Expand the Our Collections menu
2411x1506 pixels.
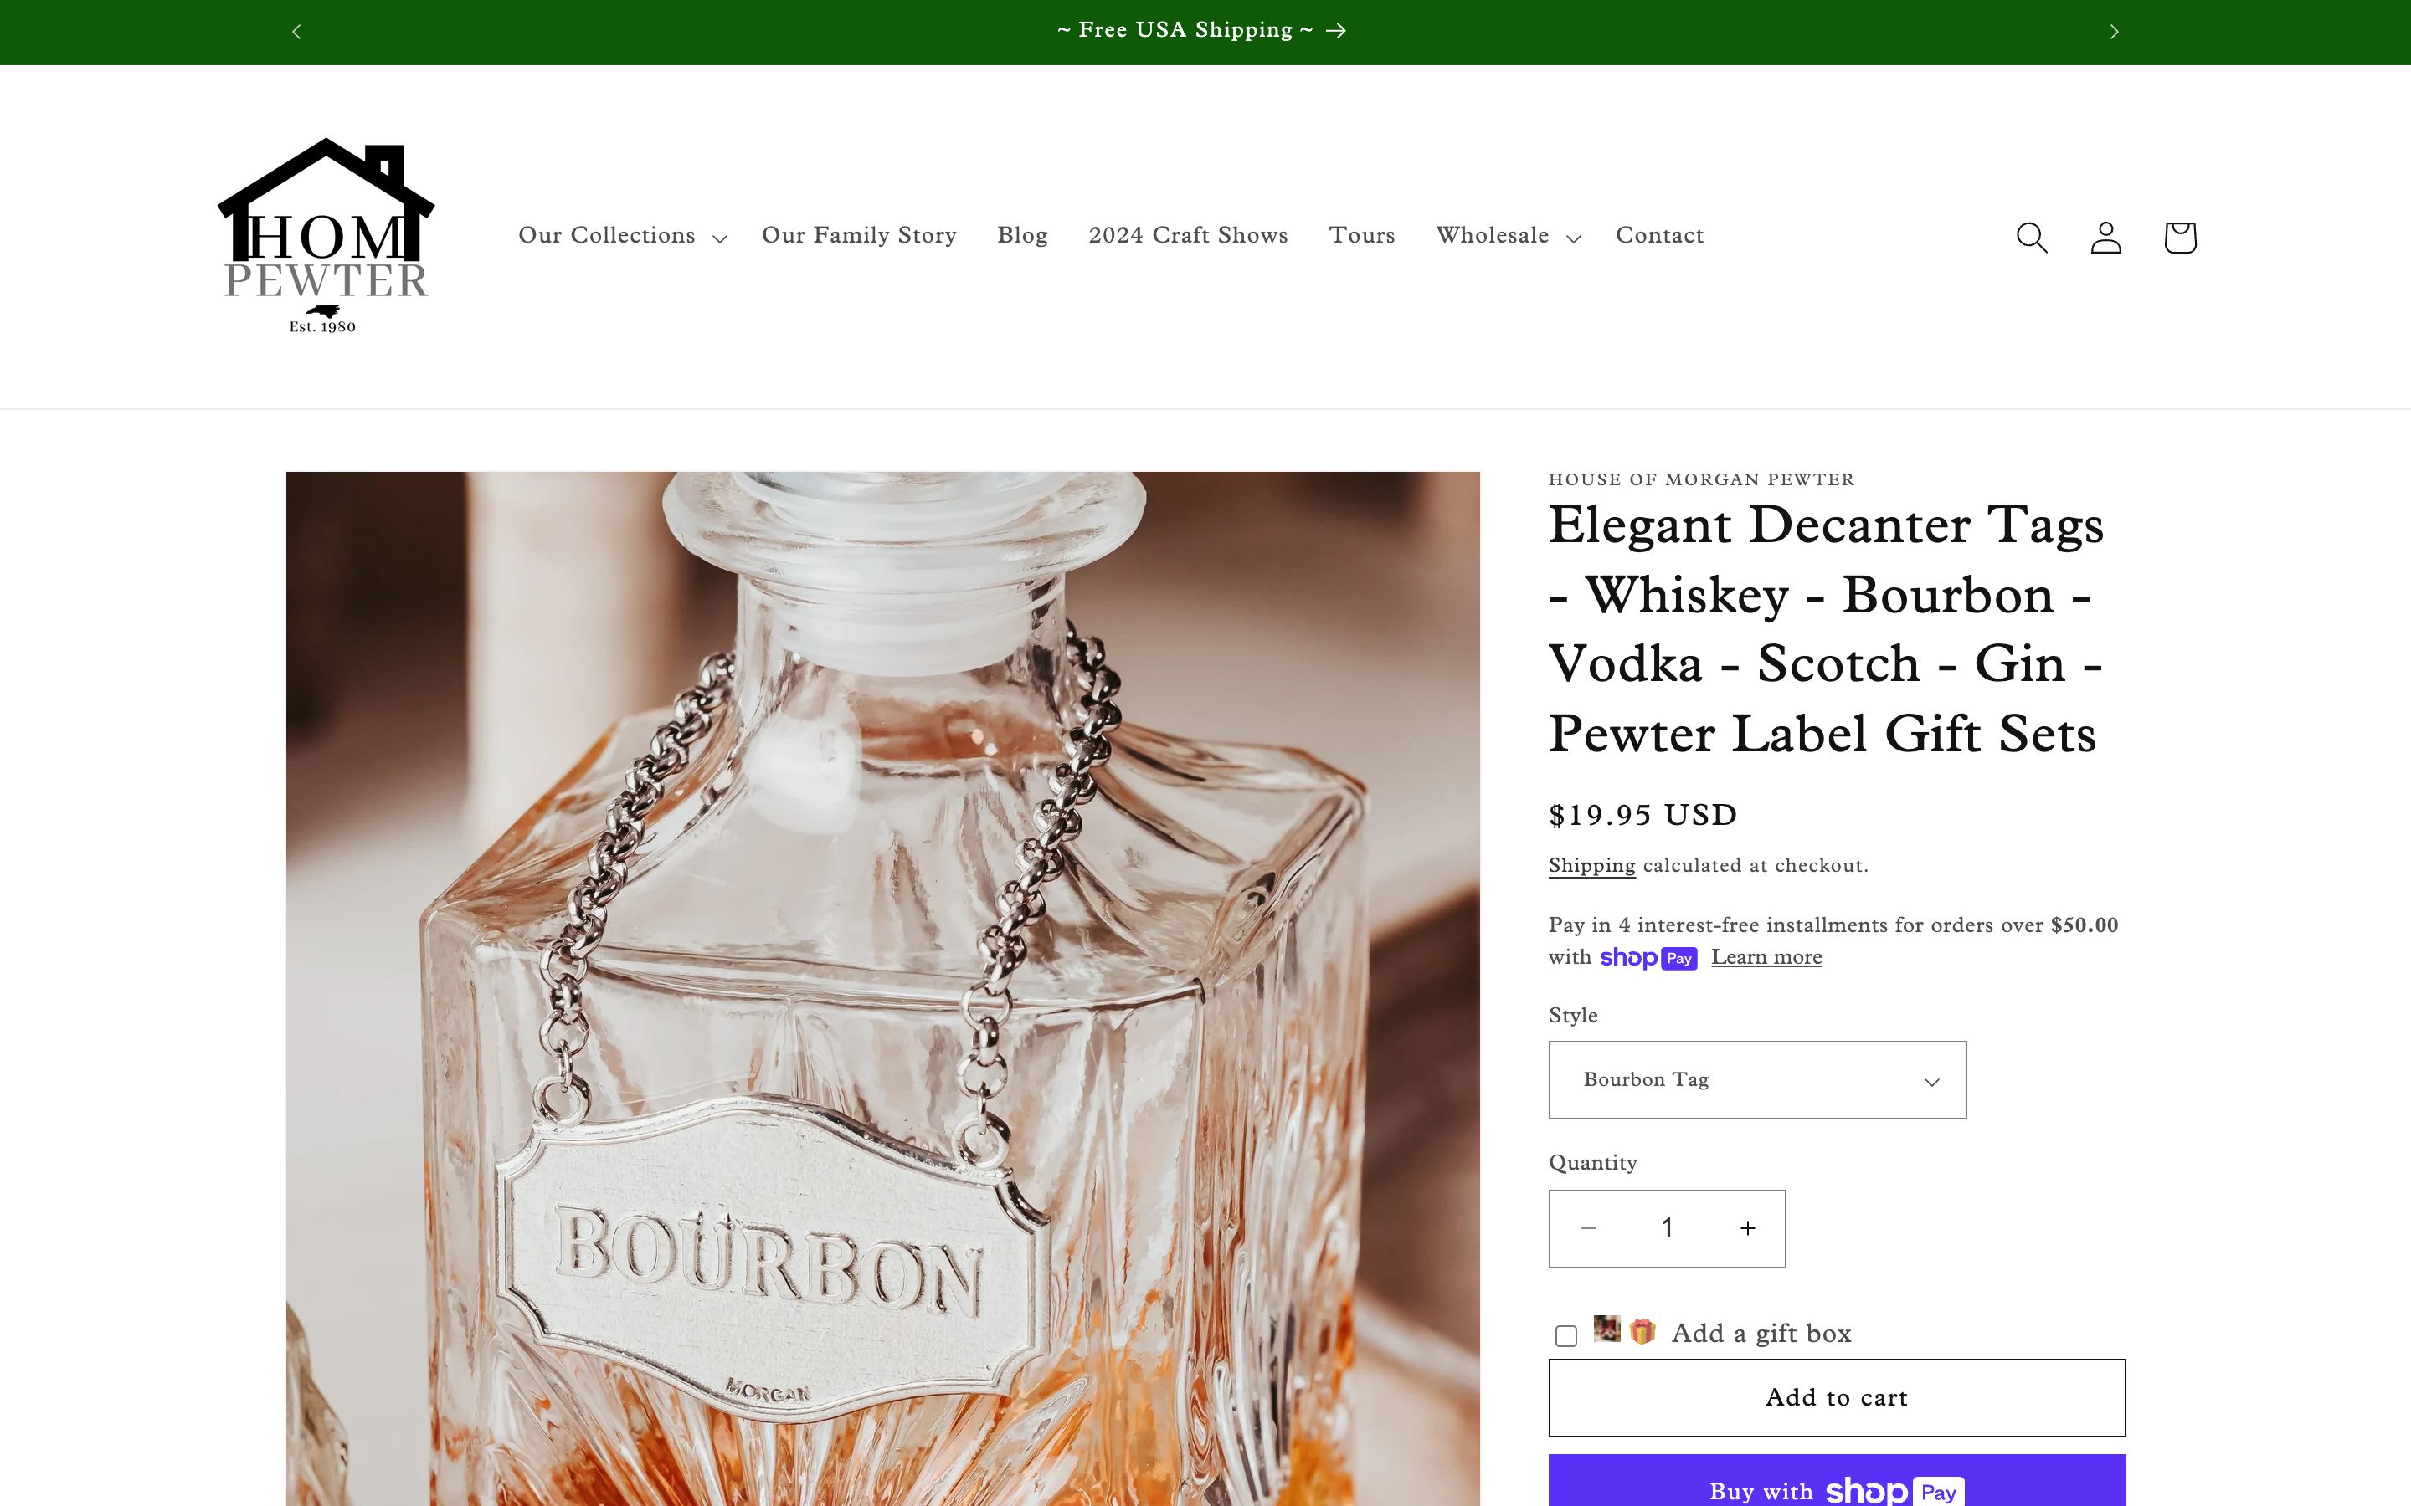(623, 236)
